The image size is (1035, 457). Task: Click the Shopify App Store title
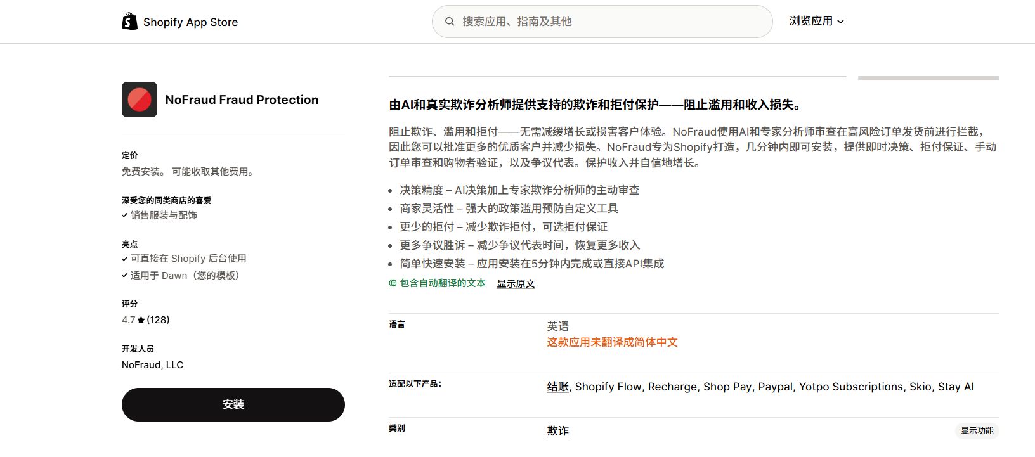pyautogui.click(x=190, y=22)
